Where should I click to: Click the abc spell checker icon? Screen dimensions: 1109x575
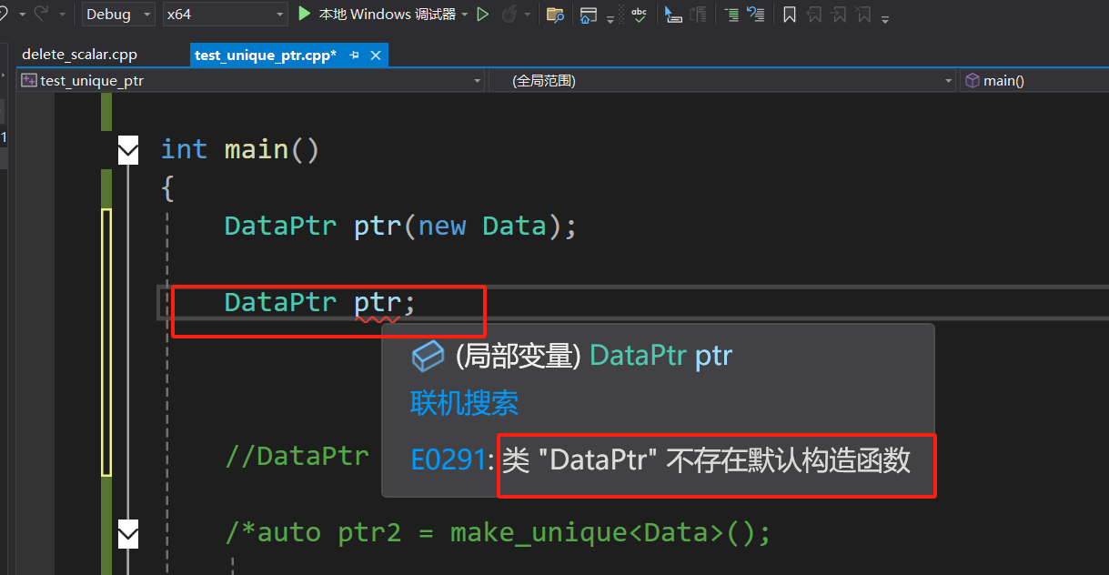[x=640, y=14]
